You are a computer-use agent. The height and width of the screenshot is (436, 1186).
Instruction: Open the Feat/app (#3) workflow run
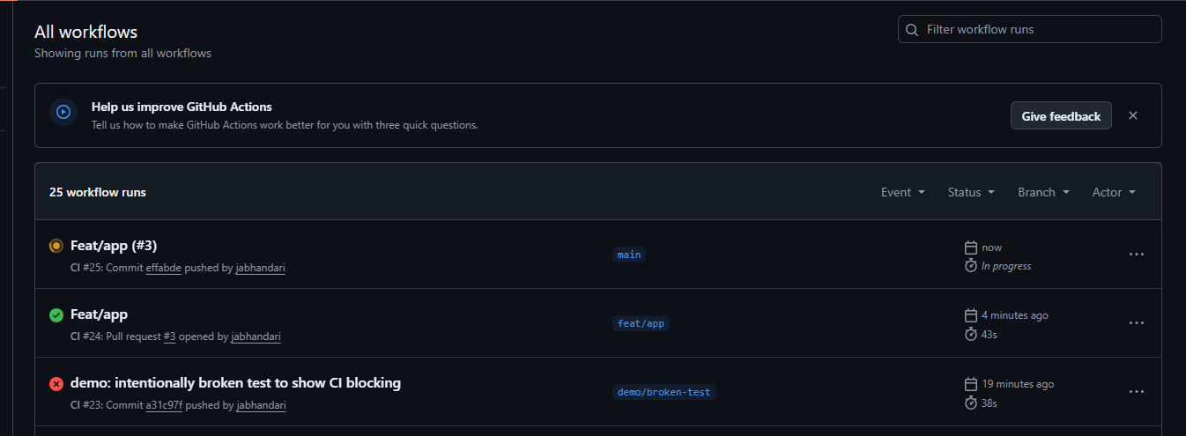tap(114, 246)
